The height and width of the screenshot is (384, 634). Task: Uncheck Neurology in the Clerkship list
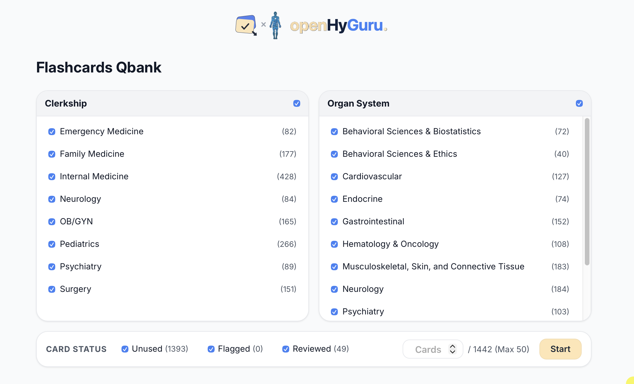point(52,199)
